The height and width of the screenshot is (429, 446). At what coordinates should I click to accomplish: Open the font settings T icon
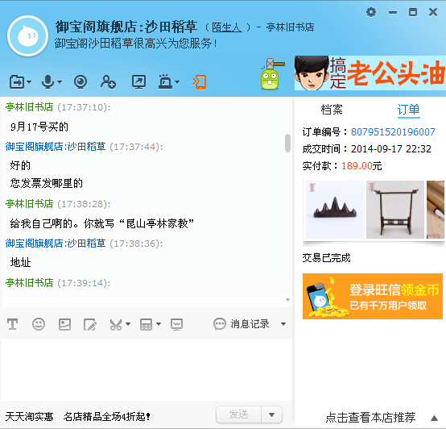[13, 324]
